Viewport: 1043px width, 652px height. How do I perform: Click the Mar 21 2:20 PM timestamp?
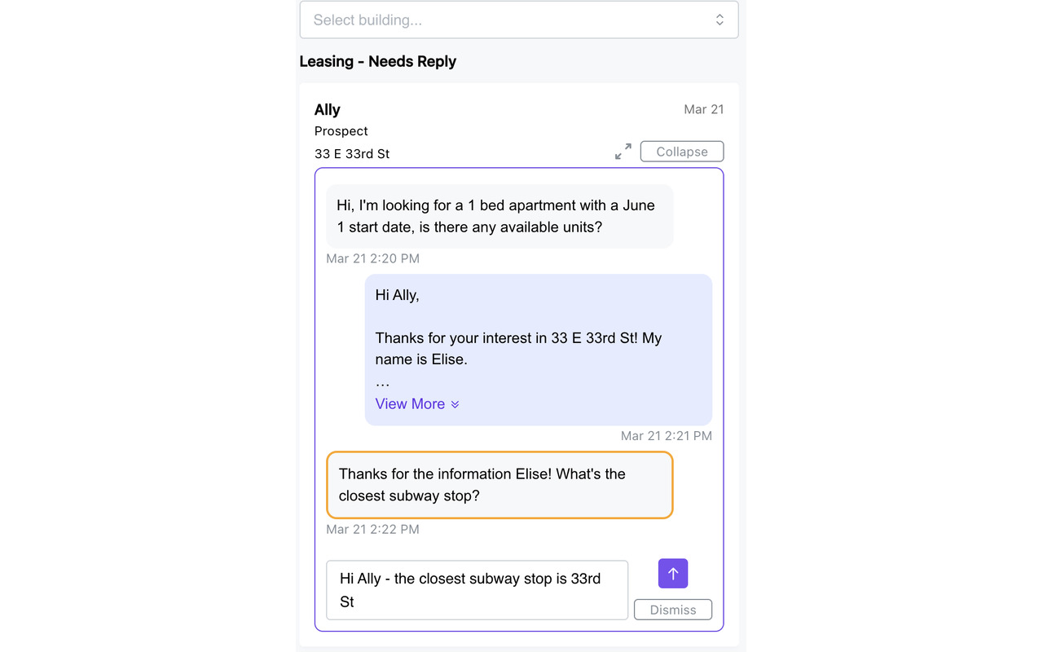click(x=373, y=259)
